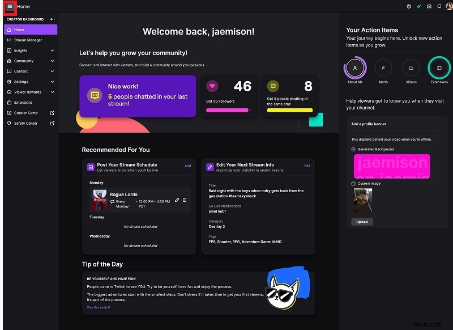
Task: Select the Alerts action item
Action: click(x=383, y=68)
